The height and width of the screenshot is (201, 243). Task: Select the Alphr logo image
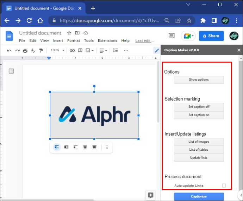[x=94, y=115]
